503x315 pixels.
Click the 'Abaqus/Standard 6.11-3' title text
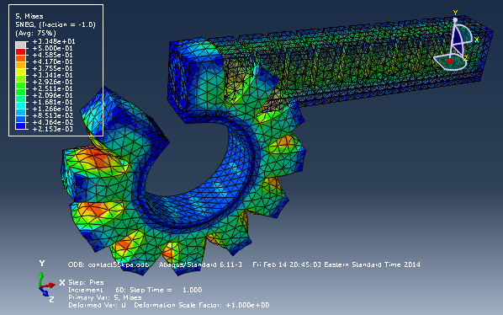click(200, 264)
